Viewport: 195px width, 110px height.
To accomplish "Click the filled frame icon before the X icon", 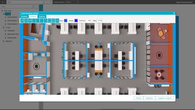I will [53, 20].
